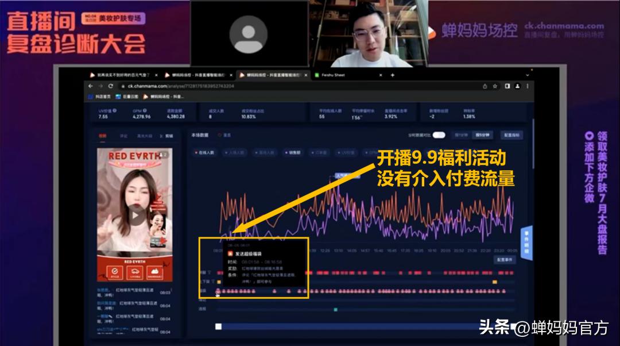Select the 评论 tab in left panel

(x=124, y=136)
